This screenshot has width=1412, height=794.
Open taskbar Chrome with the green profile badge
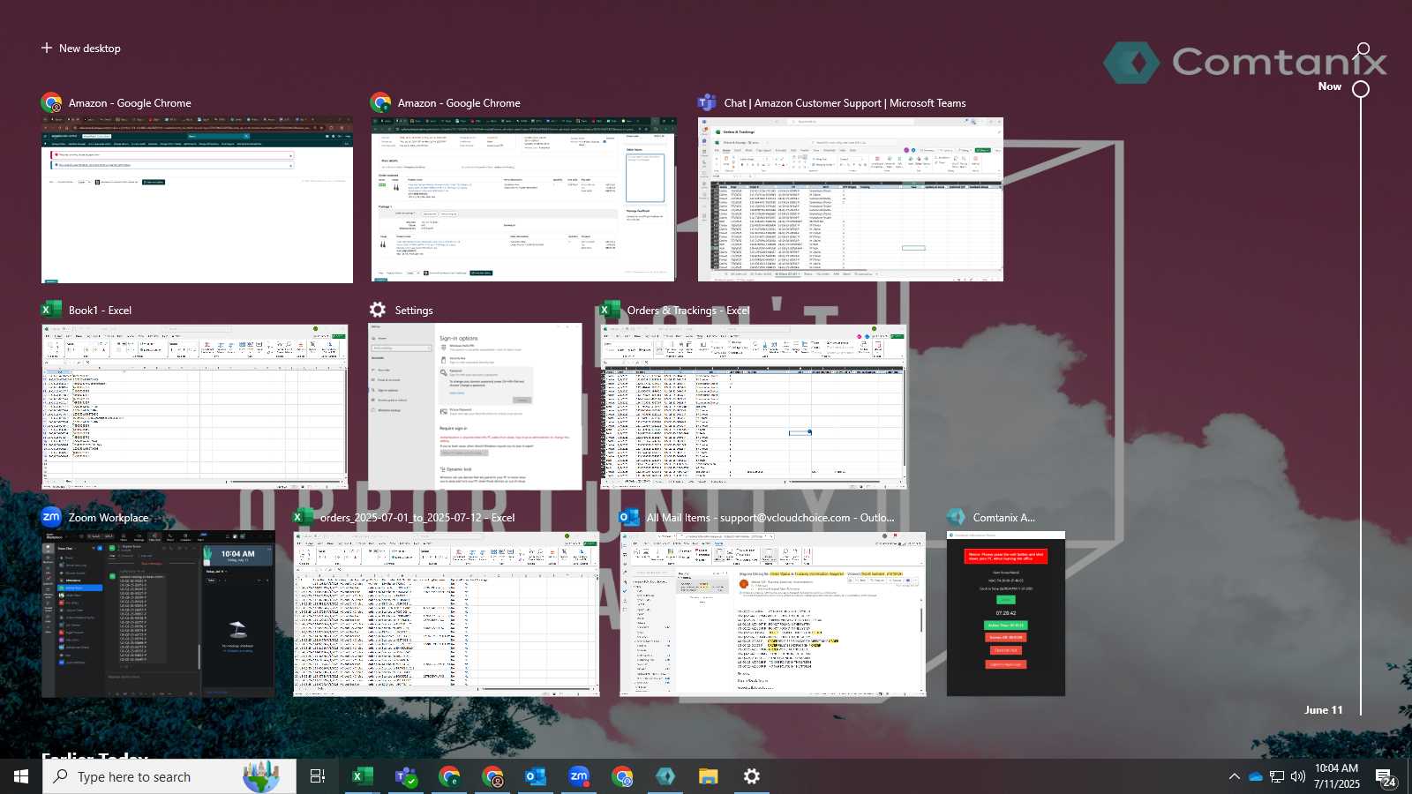[449, 776]
